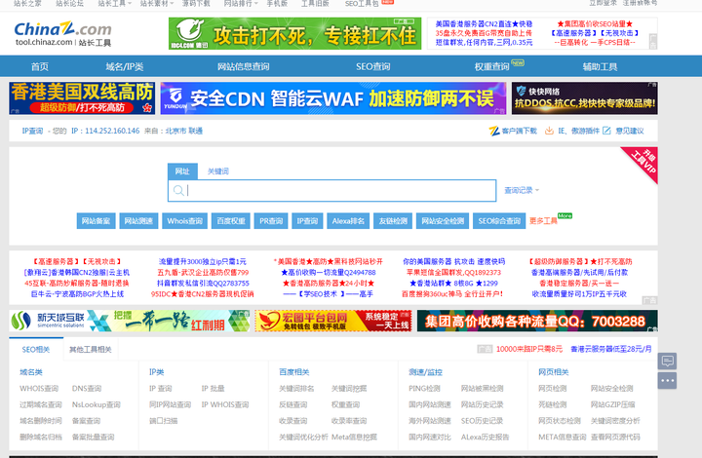Click the 10000来路IP只需8元 ad link
This screenshot has width=702, height=458.
pos(529,349)
